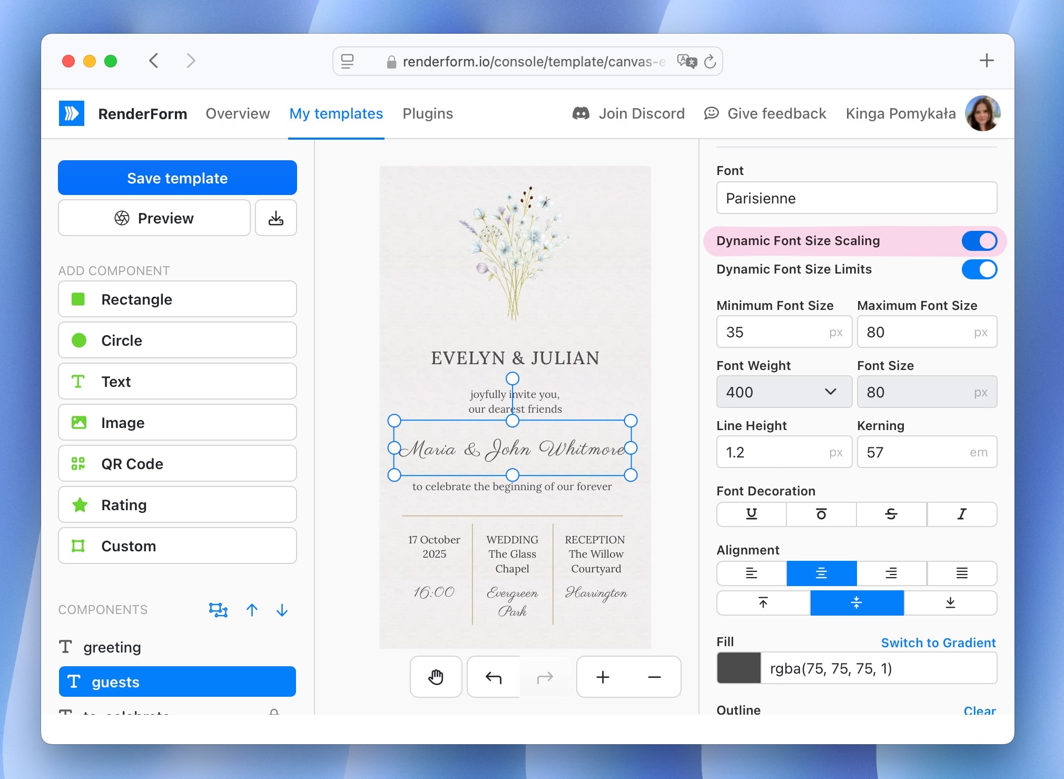Align text to the right
Screen dimensions: 1064x779
[891, 573]
